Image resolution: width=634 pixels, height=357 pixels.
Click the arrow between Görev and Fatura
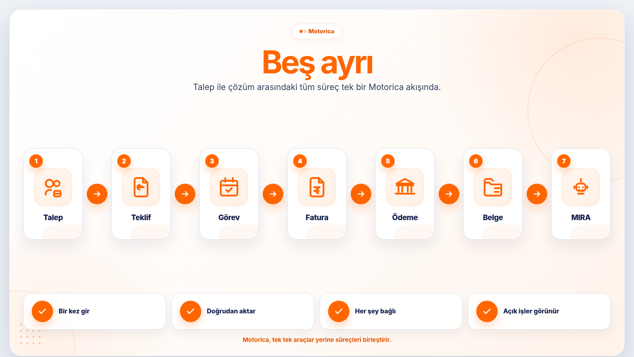click(273, 194)
